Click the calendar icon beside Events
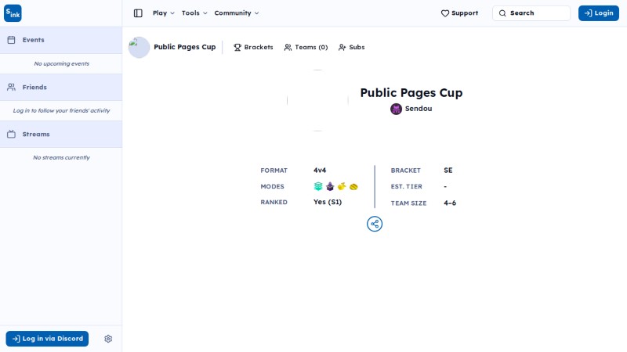627x352 pixels. 11,40
